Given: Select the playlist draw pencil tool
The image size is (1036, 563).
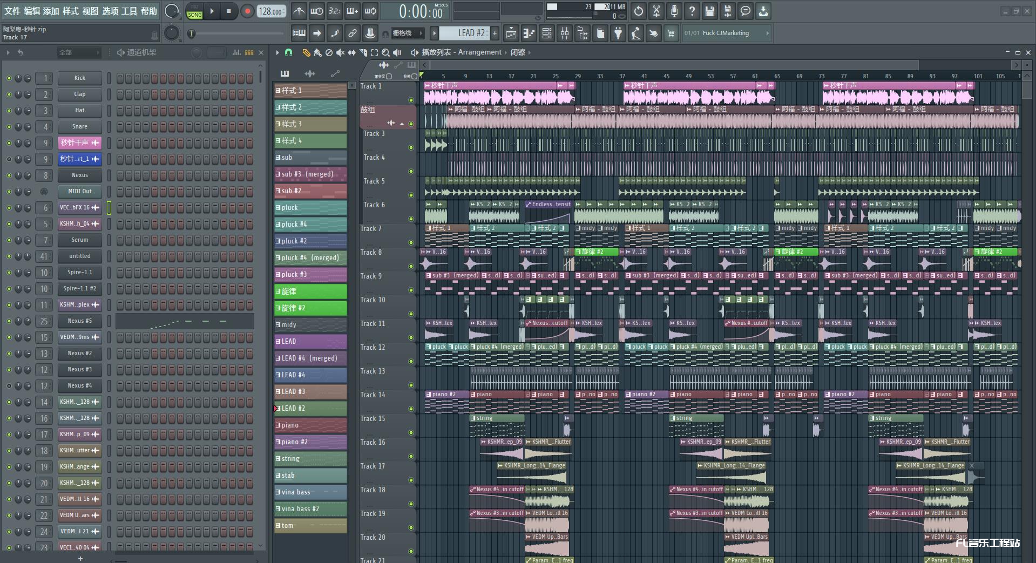Looking at the screenshot, I should [x=306, y=52].
